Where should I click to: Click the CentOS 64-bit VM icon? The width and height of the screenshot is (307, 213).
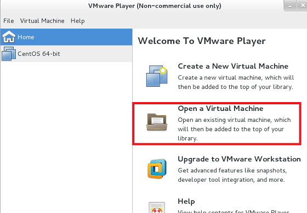click(9, 54)
